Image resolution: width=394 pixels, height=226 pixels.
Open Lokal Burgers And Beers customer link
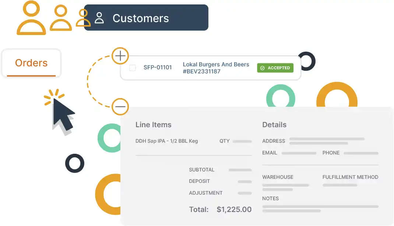click(x=216, y=68)
